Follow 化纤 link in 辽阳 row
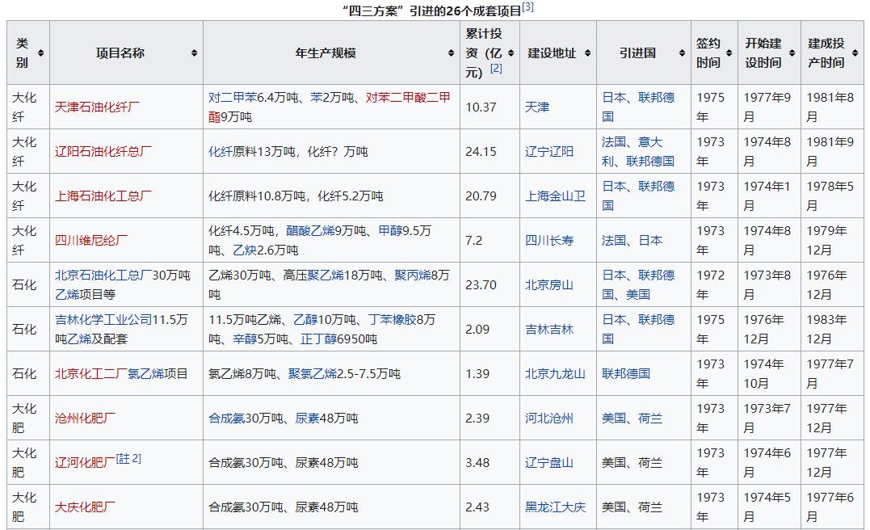 [x=221, y=152]
